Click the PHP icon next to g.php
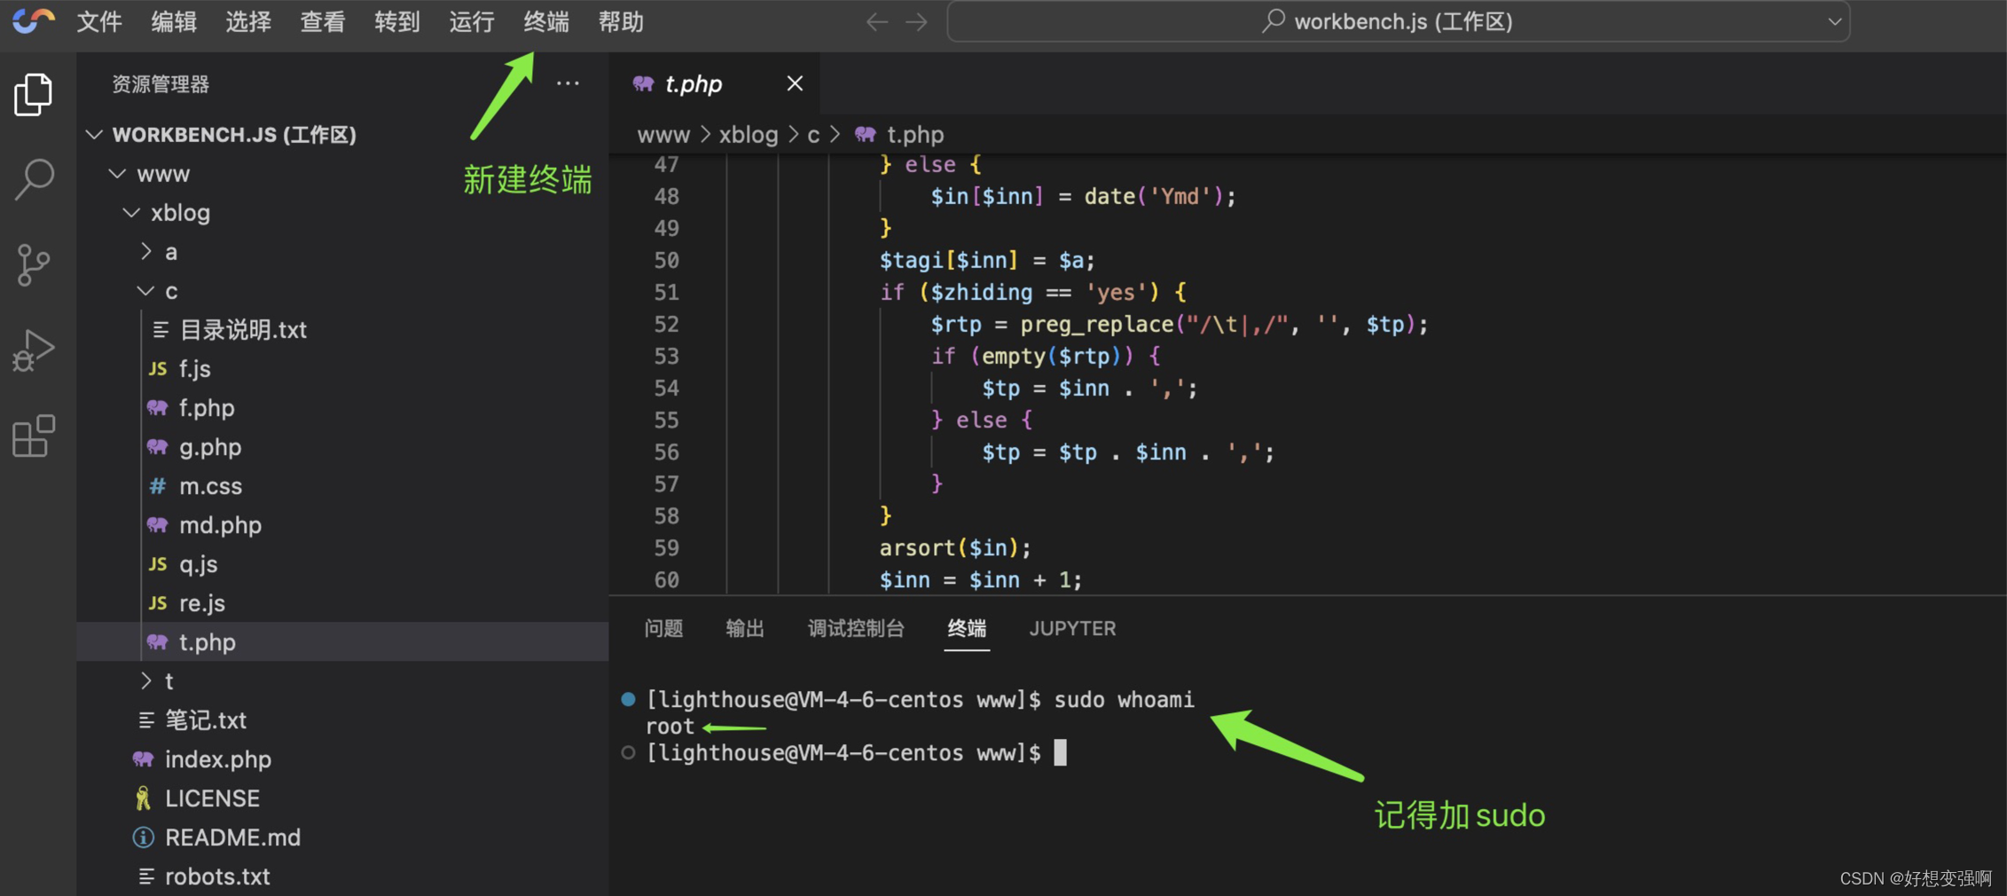The width and height of the screenshot is (2007, 896). [158, 447]
